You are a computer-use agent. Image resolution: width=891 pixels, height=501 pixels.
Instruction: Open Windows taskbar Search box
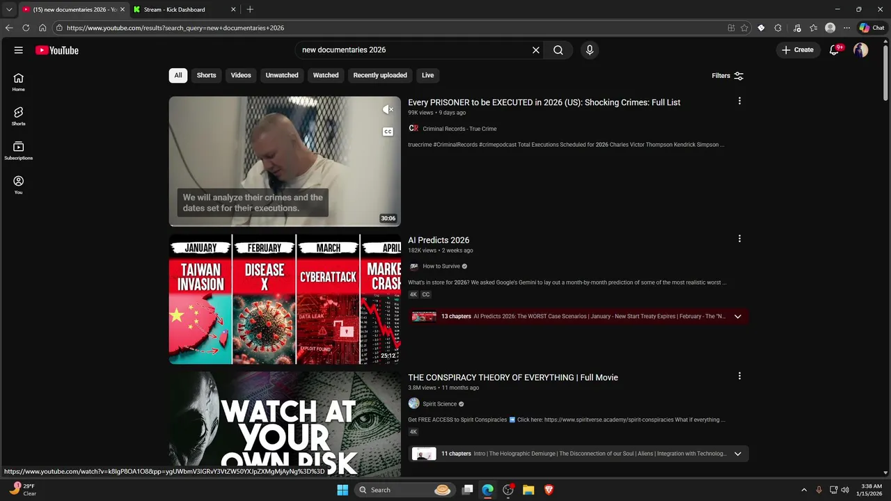coord(405,490)
